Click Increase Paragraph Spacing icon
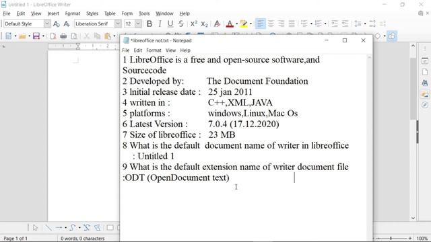 (372, 24)
